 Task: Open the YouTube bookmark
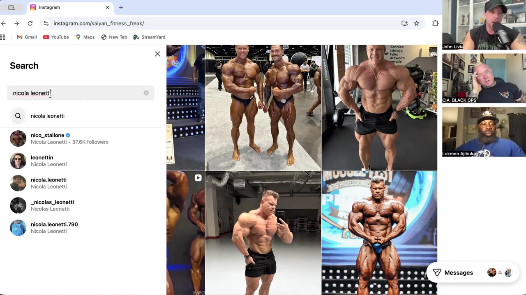coord(56,37)
